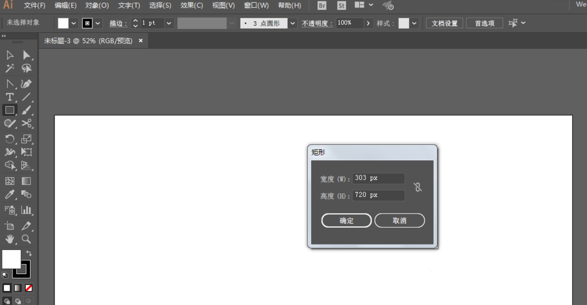Set paint mode to Gradient
Image resolution: width=587 pixels, height=305 pixels.
(18, 288)
